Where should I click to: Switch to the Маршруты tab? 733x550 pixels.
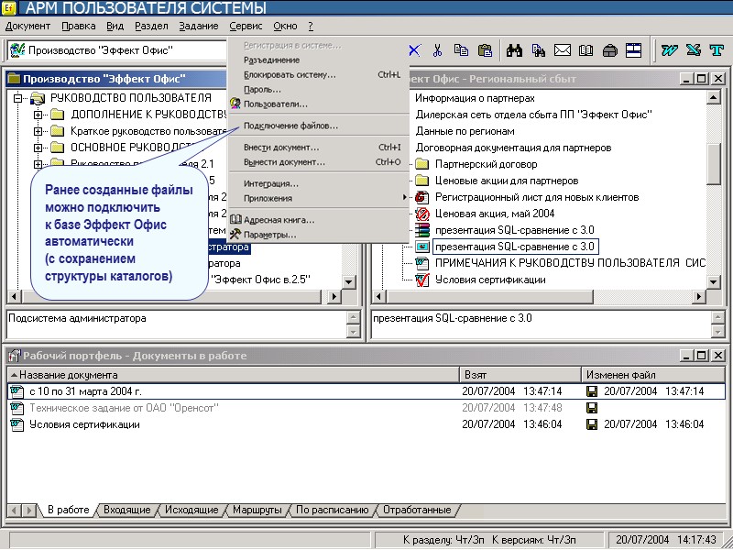[x=257, y=510]
